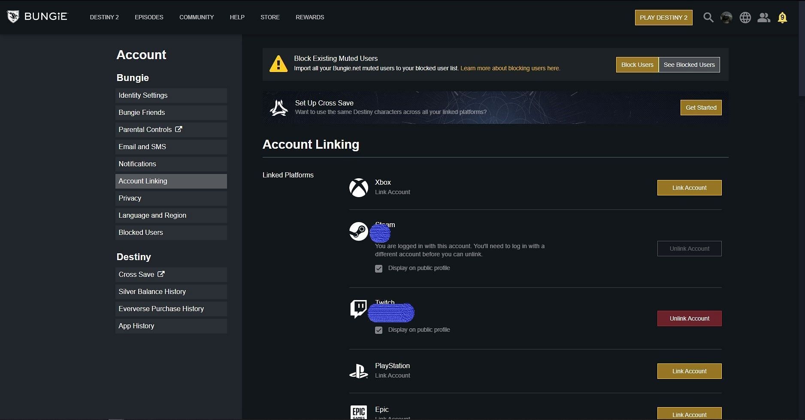The width and height of the screenshot is (805, 420).
Task: Open the Rewards nav menu
Action: pos(310,17)
